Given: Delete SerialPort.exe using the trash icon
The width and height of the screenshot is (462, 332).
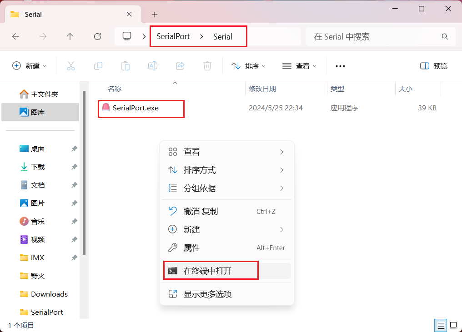Looking at the screenshot, I should click(x=207, y=66).
